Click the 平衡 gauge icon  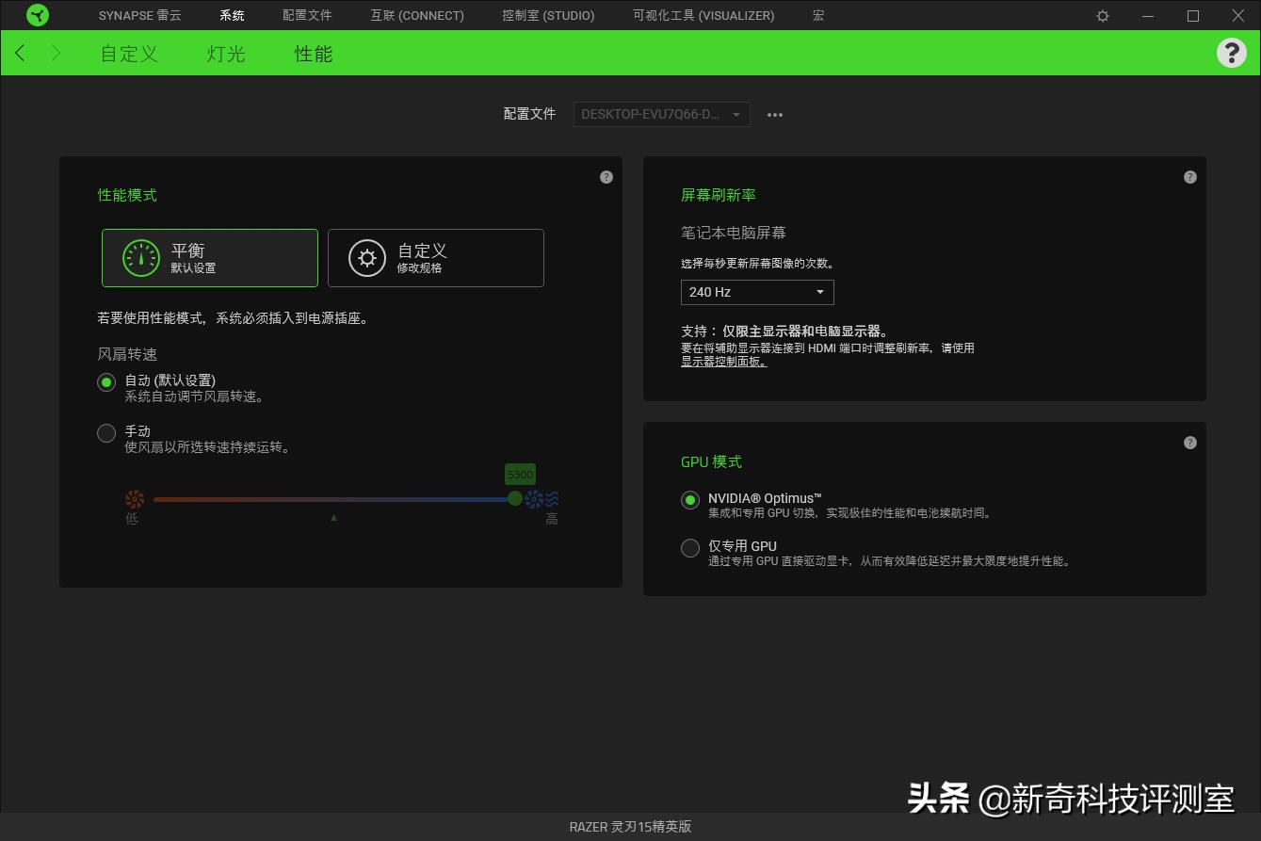(x=141, y=258)
